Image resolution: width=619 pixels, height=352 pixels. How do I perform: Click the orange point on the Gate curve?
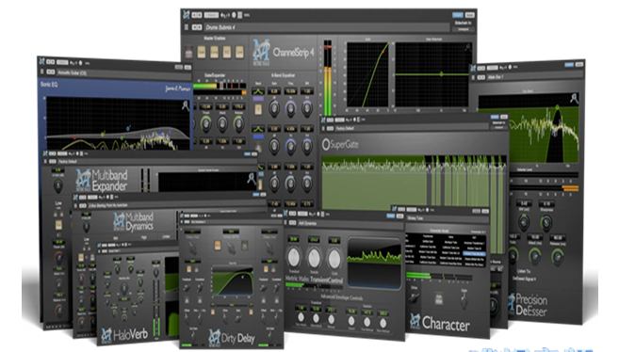(383, 52)
